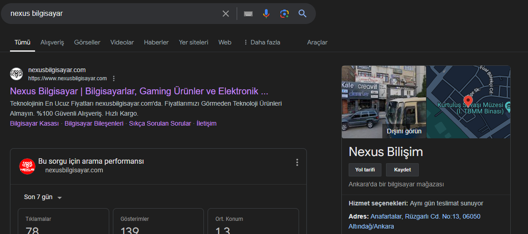Screen dimensions: 528x234
Task: Open the three-dot menu beside the nexusbilgisayar.com URL
Action: point(114,78)
